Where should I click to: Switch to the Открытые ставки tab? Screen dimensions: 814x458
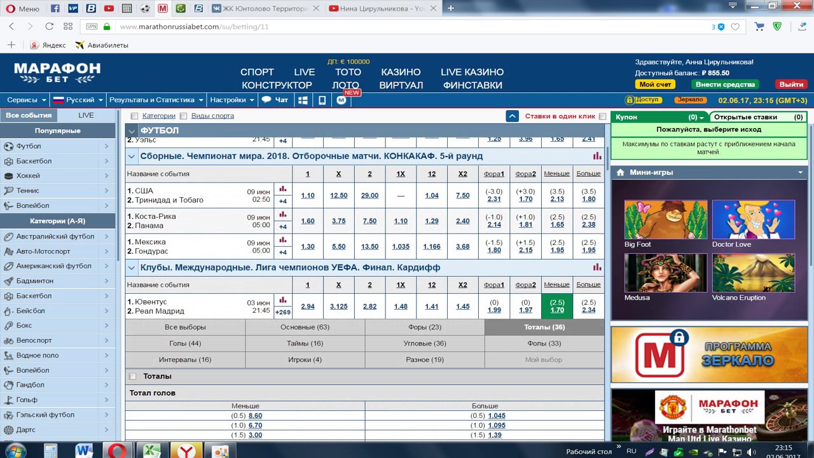point(758,117)
